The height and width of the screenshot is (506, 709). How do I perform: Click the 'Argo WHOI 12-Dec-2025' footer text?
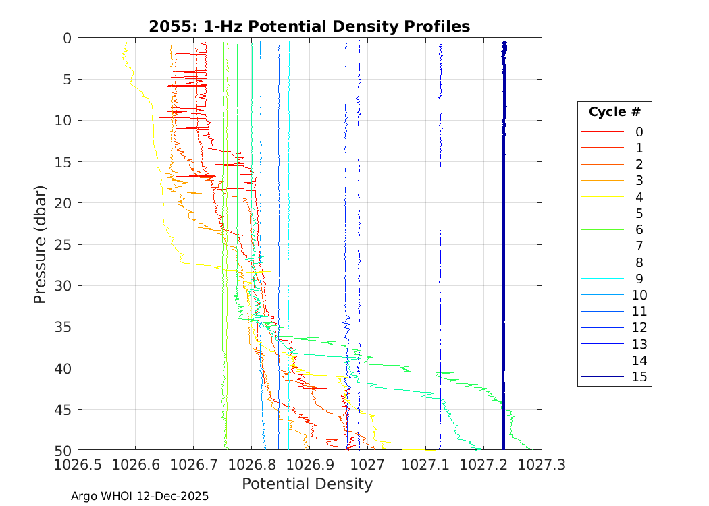point(140,496)
